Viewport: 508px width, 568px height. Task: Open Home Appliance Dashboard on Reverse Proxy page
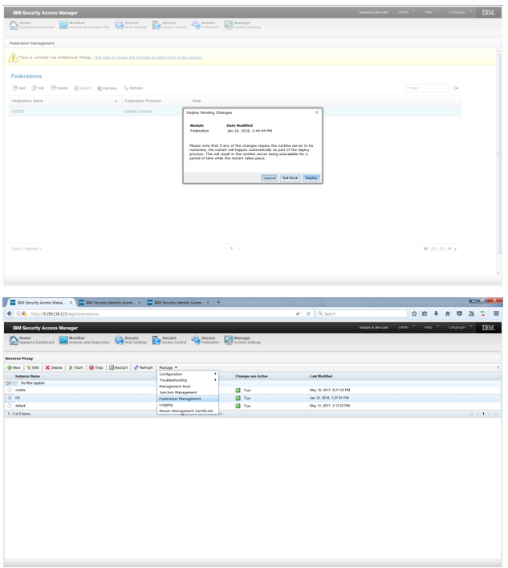click(31, 340)
